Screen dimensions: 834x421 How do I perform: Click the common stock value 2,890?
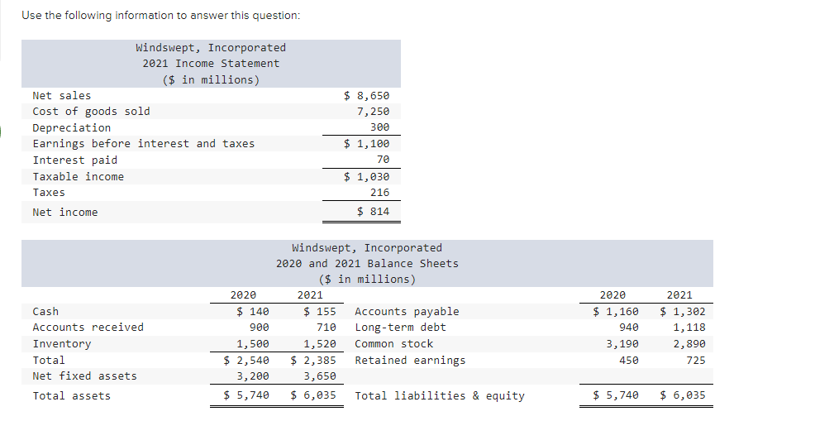point(690,344)
